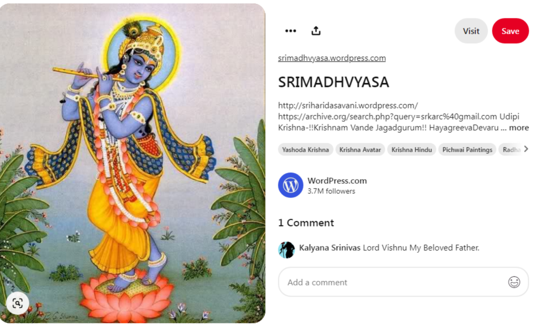
Task: Click the Visit button
Action: tap(471, 31)
